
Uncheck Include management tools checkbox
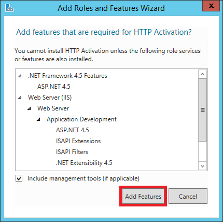point(19,178)
